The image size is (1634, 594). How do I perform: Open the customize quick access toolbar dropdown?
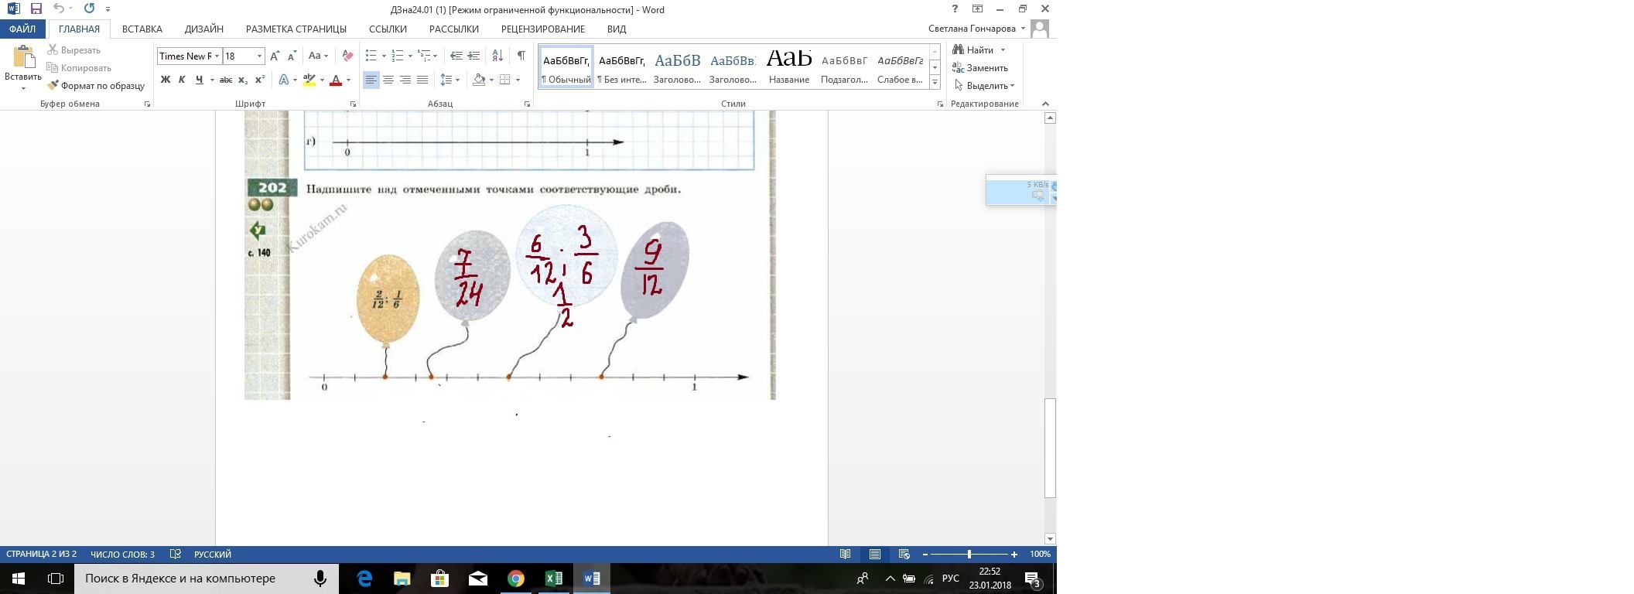coord(108,9)
